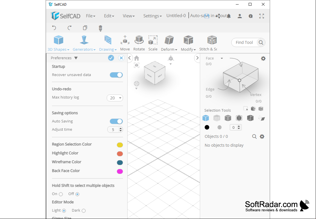Toggle the Auto Saving switch
Screen dimensions: 316x219
(116, 122)
